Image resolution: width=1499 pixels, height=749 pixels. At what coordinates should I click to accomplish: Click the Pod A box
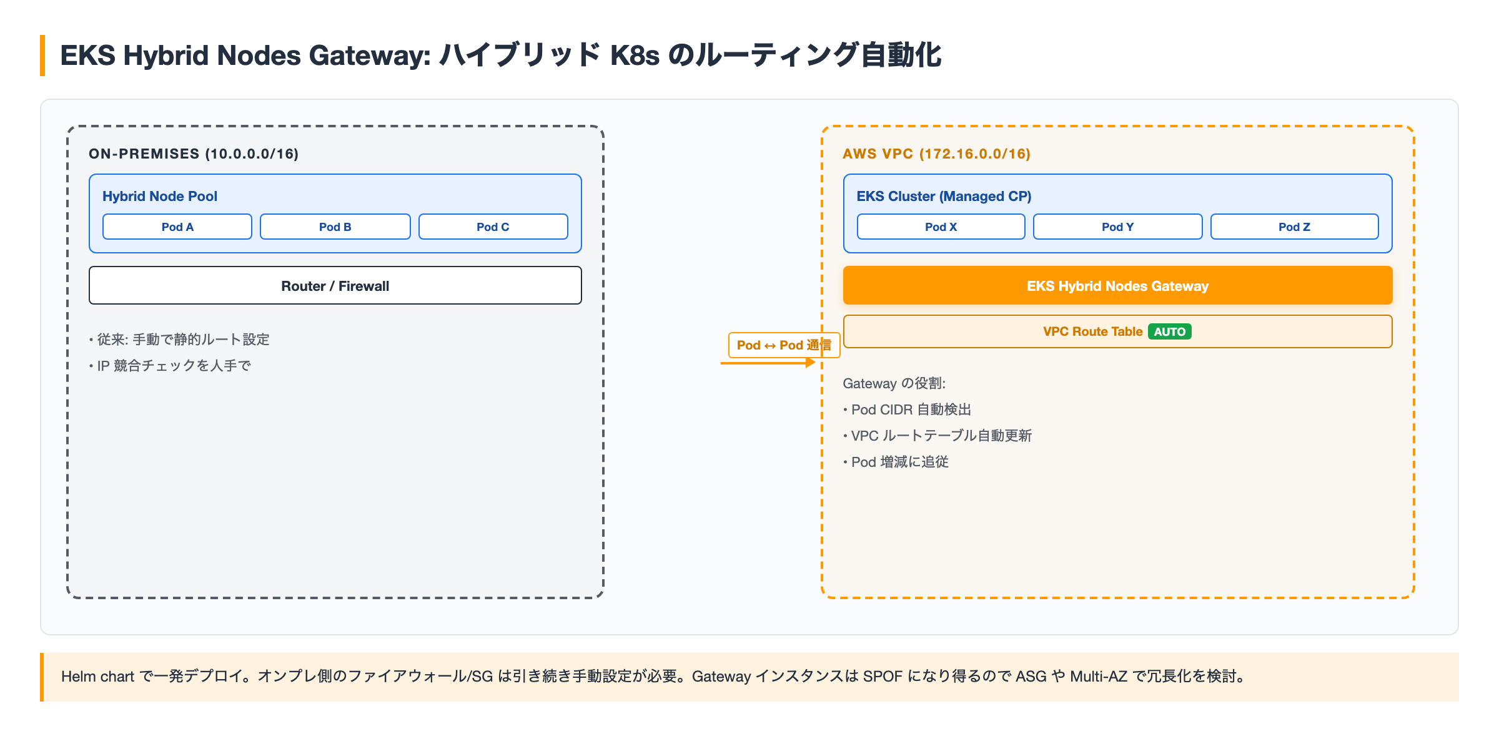pos(177,227)
